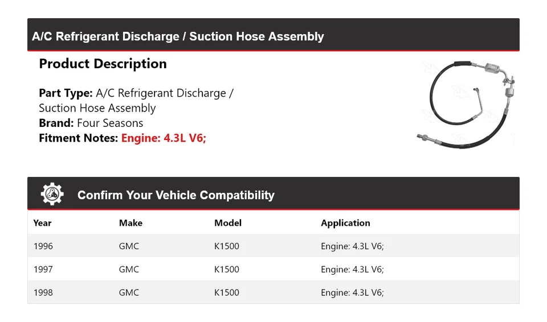Click the red Engine 4.3L V6 fitment note

(164, 138)
